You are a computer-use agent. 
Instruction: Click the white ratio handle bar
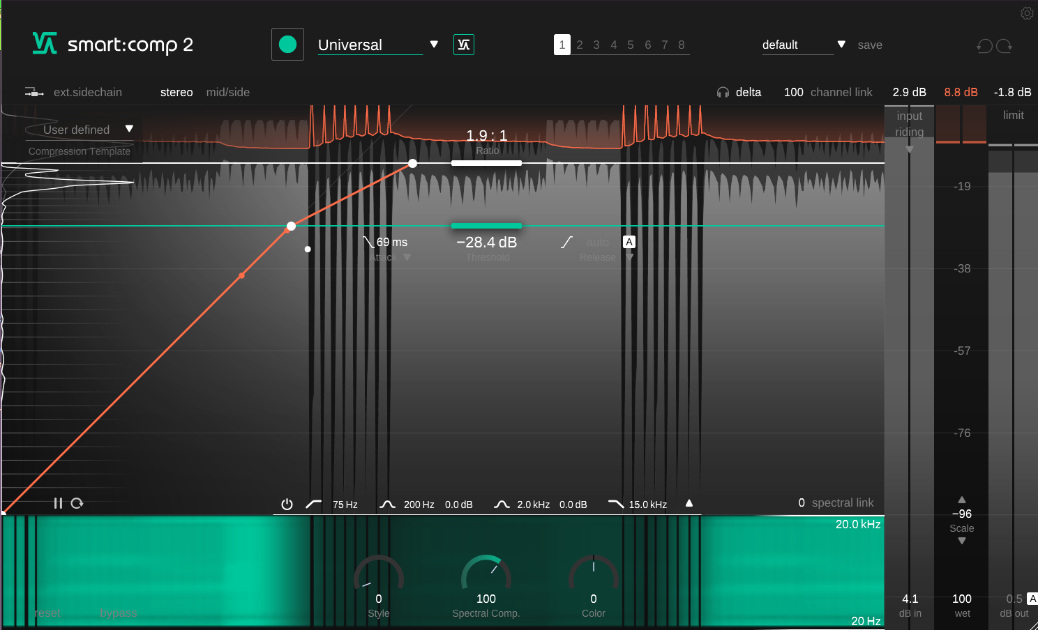coord(486,163)
